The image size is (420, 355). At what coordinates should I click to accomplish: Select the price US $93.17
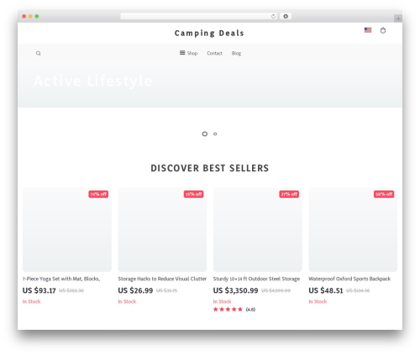[x=39, y=290]
